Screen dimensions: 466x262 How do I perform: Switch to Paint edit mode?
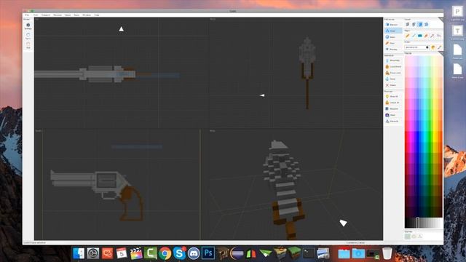[393, 43]
